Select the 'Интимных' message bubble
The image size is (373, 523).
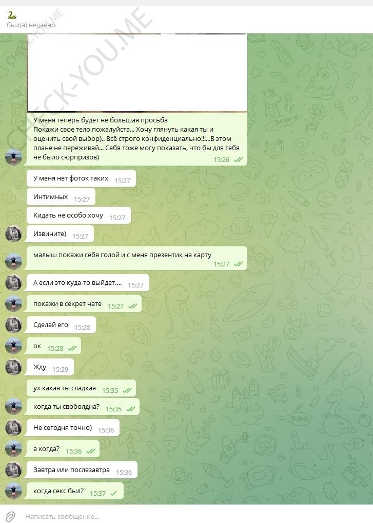(61, 197)
